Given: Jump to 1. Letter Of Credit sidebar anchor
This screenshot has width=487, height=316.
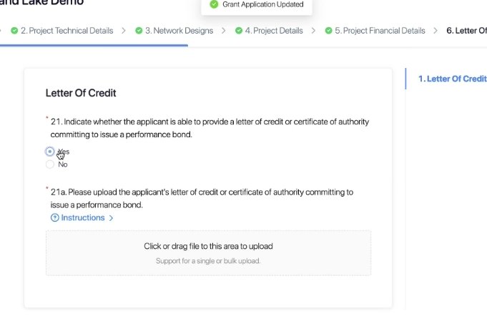Looking at the screenshot, I should pos(452,79).
